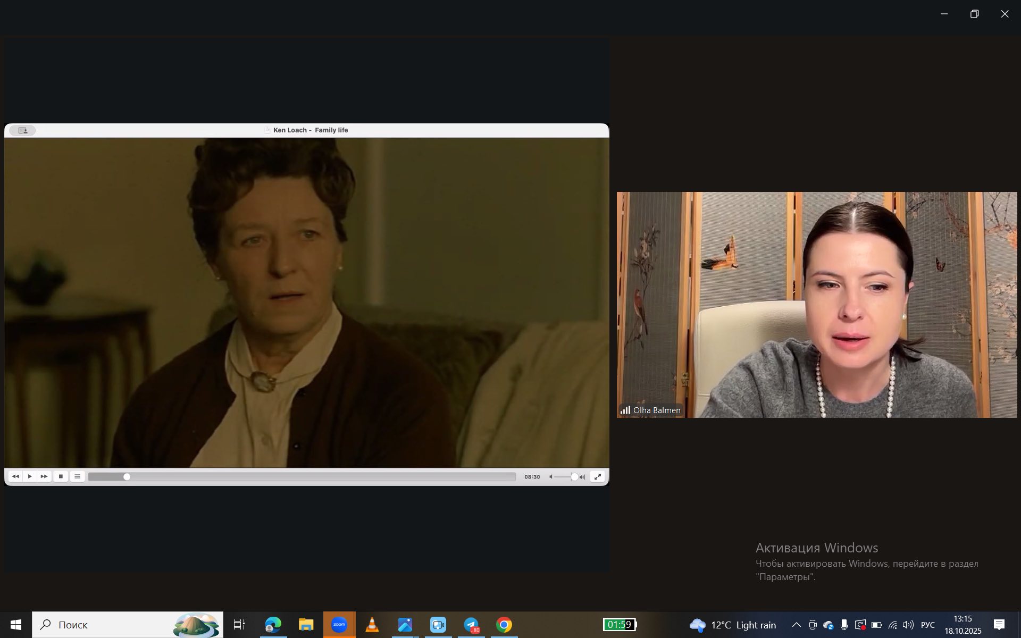Click Olha Balmen's video thumbnail
Image resolution: width=1021 pixels, height=638 pixels.
[816, 305]
